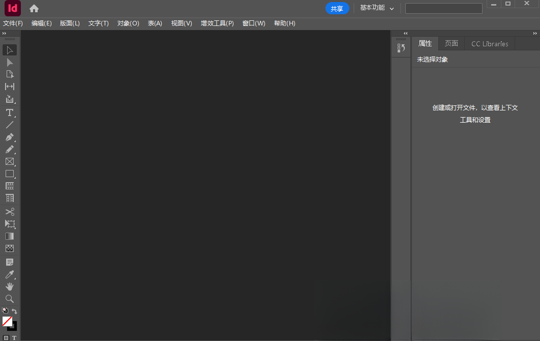Select the Type tool

pos(10,112)
